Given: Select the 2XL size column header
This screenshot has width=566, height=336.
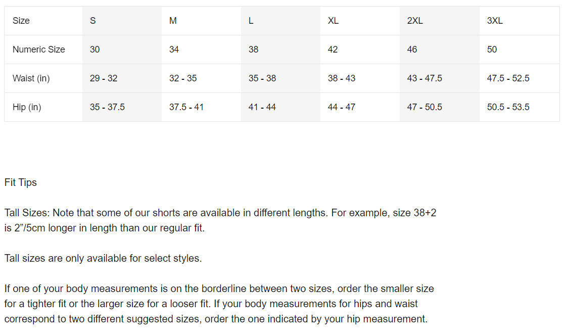Looking at the screenshot, I should pos(415,21).
